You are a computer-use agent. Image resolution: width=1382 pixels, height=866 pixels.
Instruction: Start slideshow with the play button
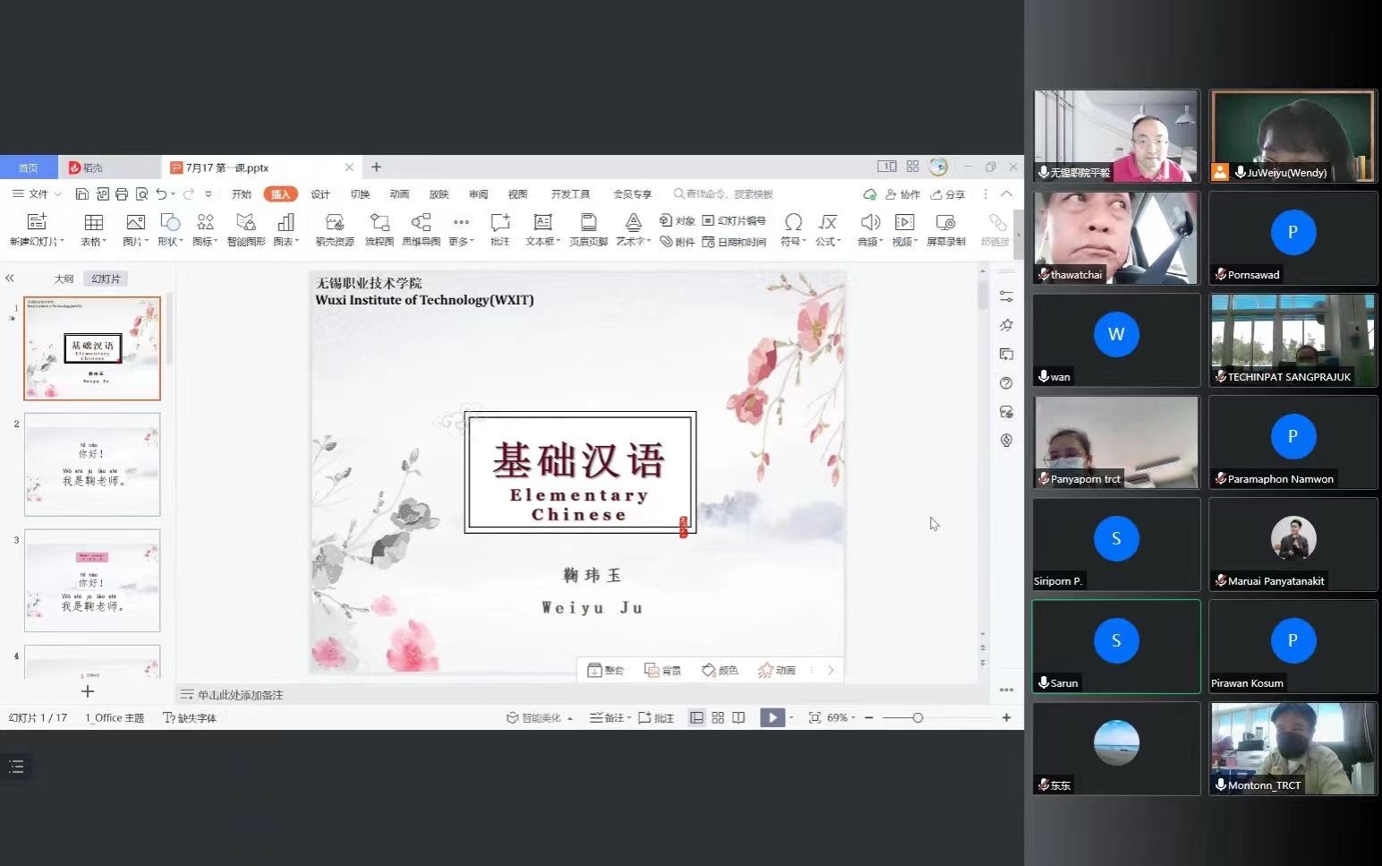click(x=772, y=717)
